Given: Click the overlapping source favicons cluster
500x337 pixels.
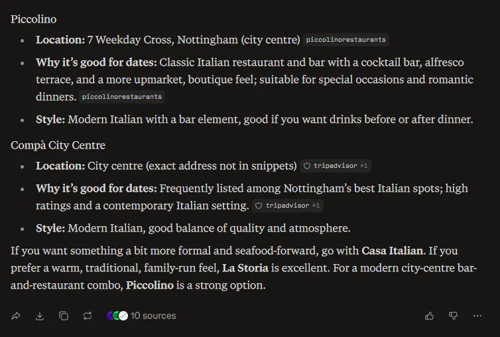Looking at the screenshot, I should pyautogui.click(x=117, y=316).
